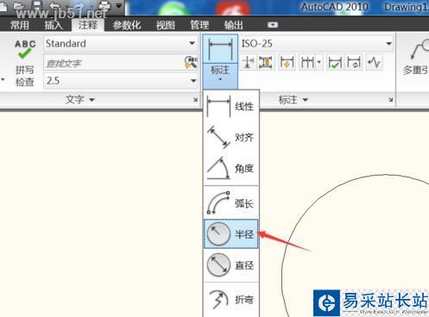Select 半径 radius dimension from the list
This screenshot has height=317, width=429.
[x=231, y=233]
